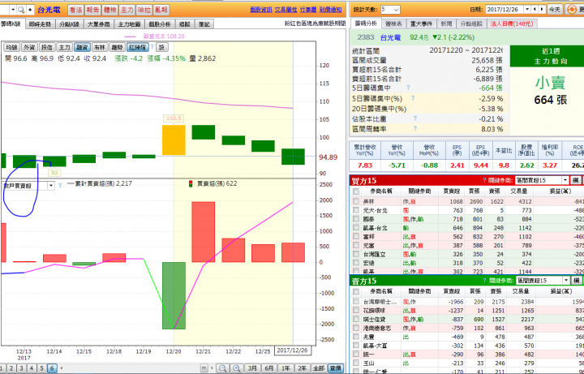
Task: Open the date picker dropdown arrow
Action: pyautogui.click(x=527, y=10)
